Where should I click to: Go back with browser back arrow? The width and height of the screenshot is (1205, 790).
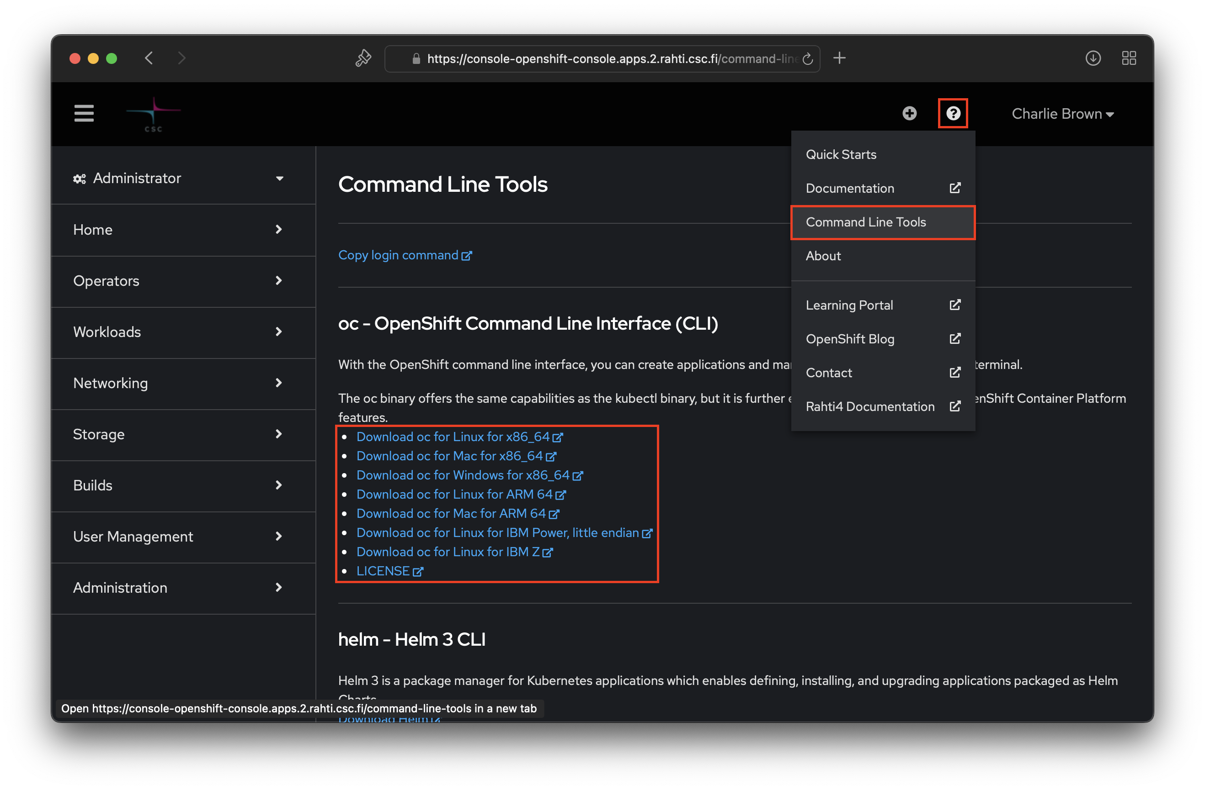(149, 58)
